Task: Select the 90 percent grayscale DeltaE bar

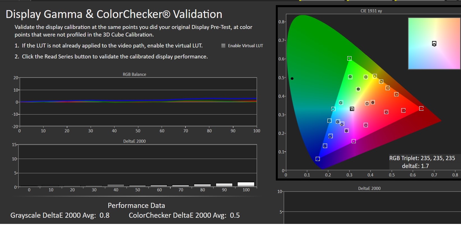Action: click(x=224, y=185)
